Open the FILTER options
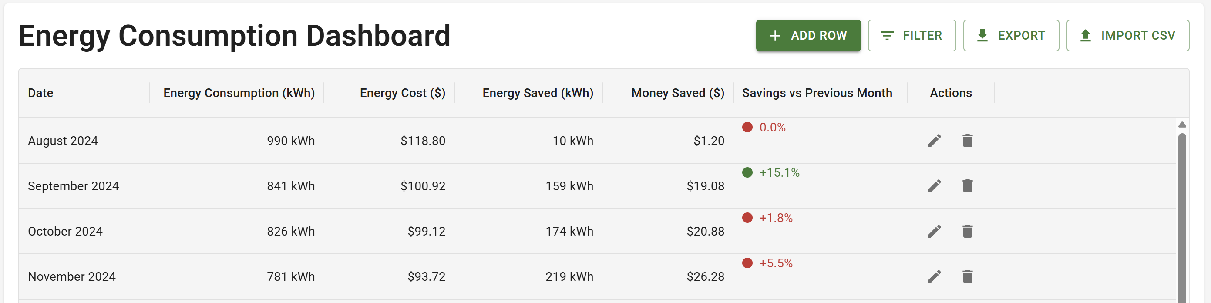 tap(912, 35)
